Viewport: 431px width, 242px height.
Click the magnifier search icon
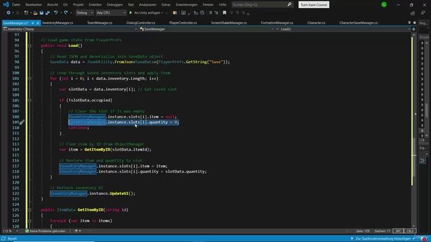[x=289, y=5]
